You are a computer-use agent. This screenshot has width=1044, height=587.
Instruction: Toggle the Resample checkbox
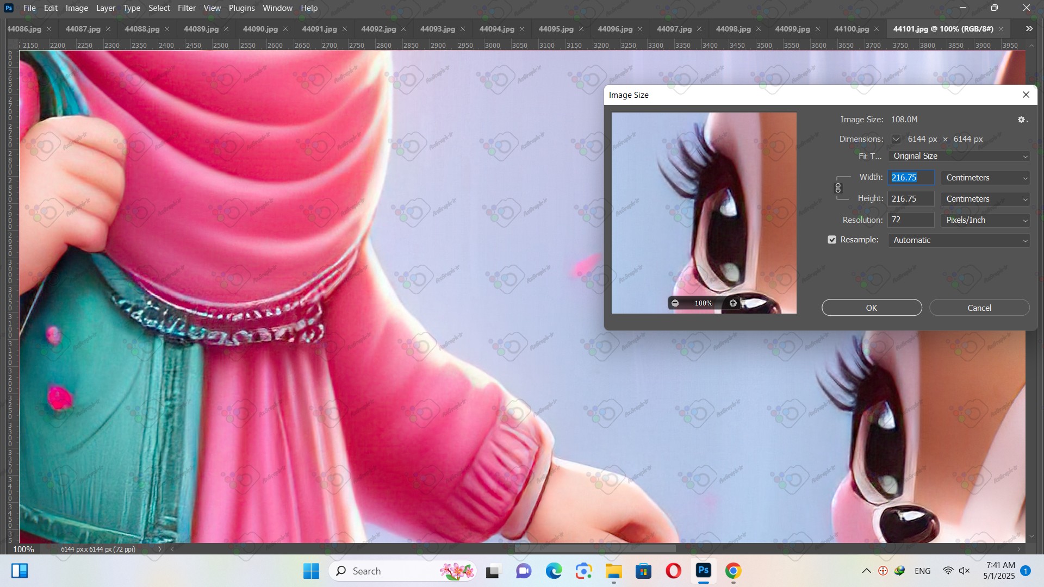[x=832, y=240]
